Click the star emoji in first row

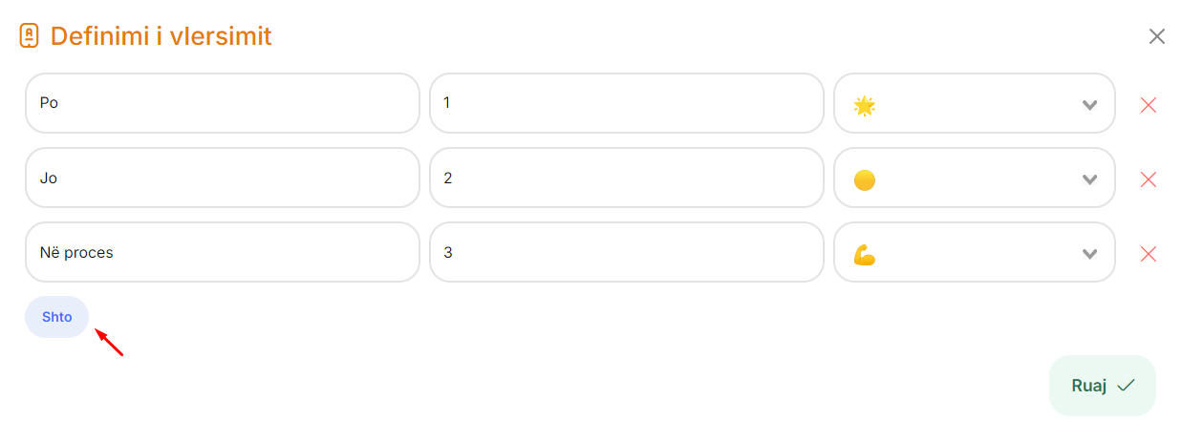tap(864, 105)
